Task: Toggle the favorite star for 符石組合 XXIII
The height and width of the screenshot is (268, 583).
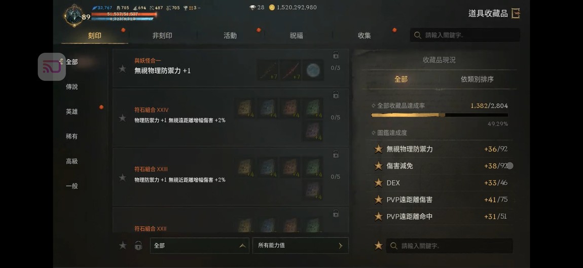Action: 122,177
